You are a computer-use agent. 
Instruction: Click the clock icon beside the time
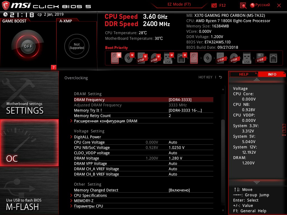click(x=5, y=14)
